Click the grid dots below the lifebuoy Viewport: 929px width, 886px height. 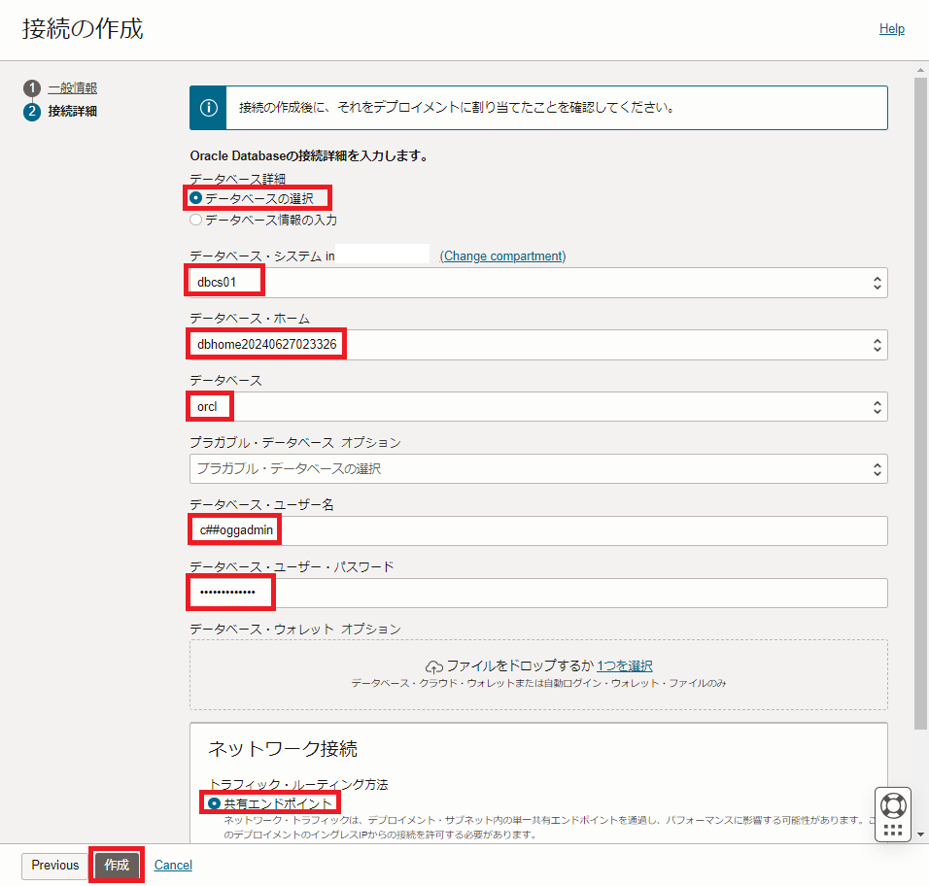tap(893, 832)
